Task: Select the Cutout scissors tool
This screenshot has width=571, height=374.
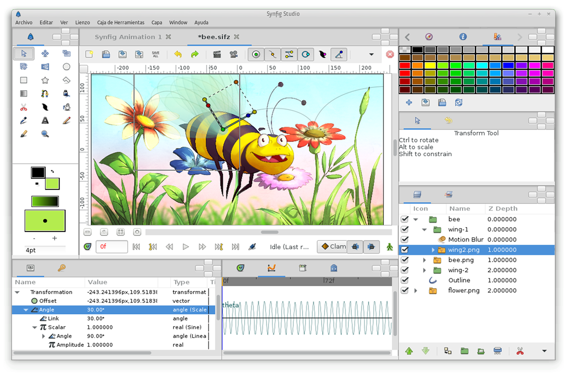Action: (24, 107)
